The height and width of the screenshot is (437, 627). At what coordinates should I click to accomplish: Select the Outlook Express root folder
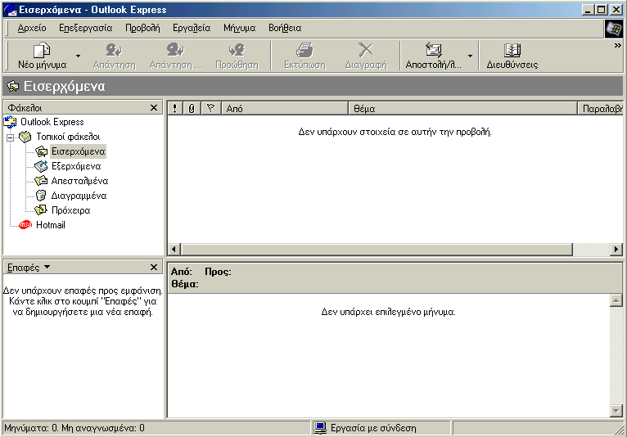52,122
